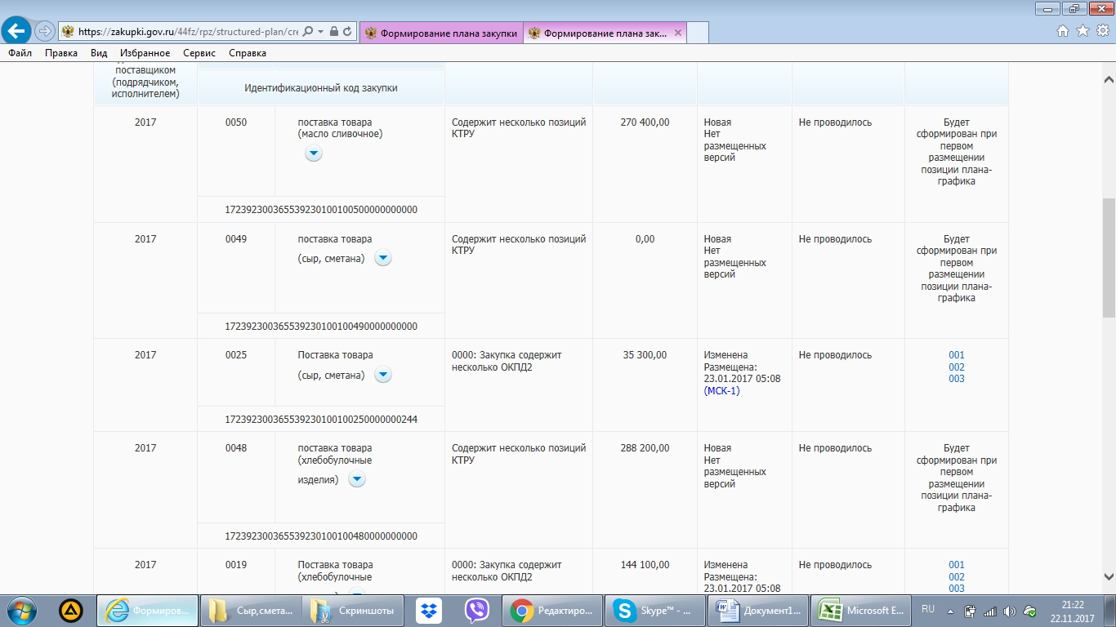
Task: Open the Сервис menu
Action: (x=199, y=53)
